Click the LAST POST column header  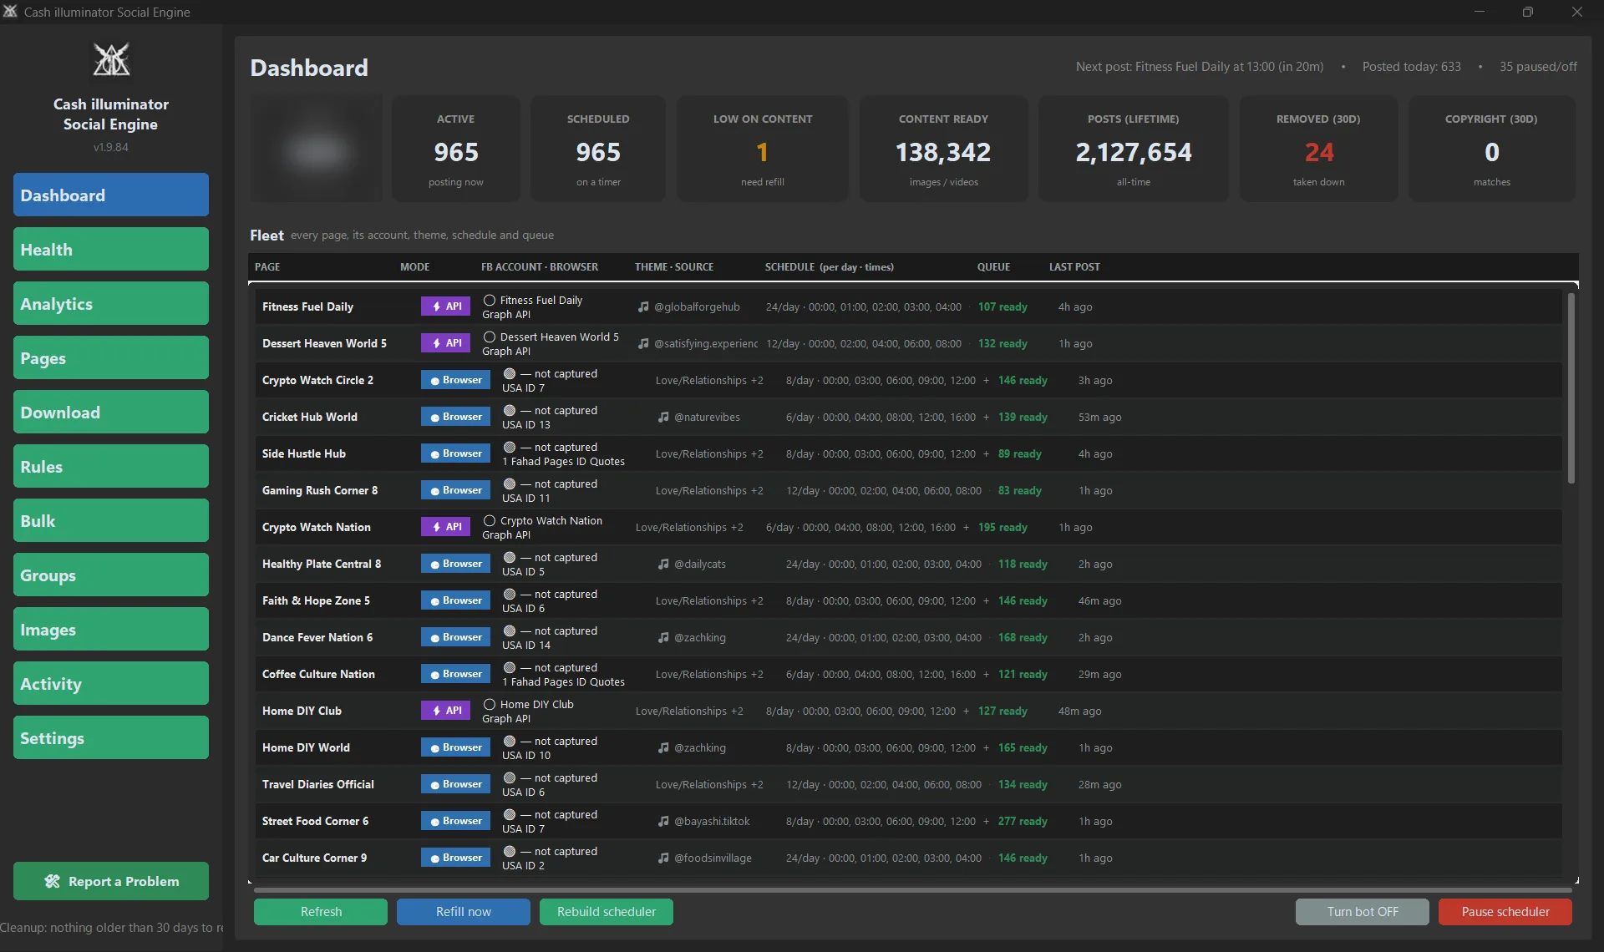1074,267
